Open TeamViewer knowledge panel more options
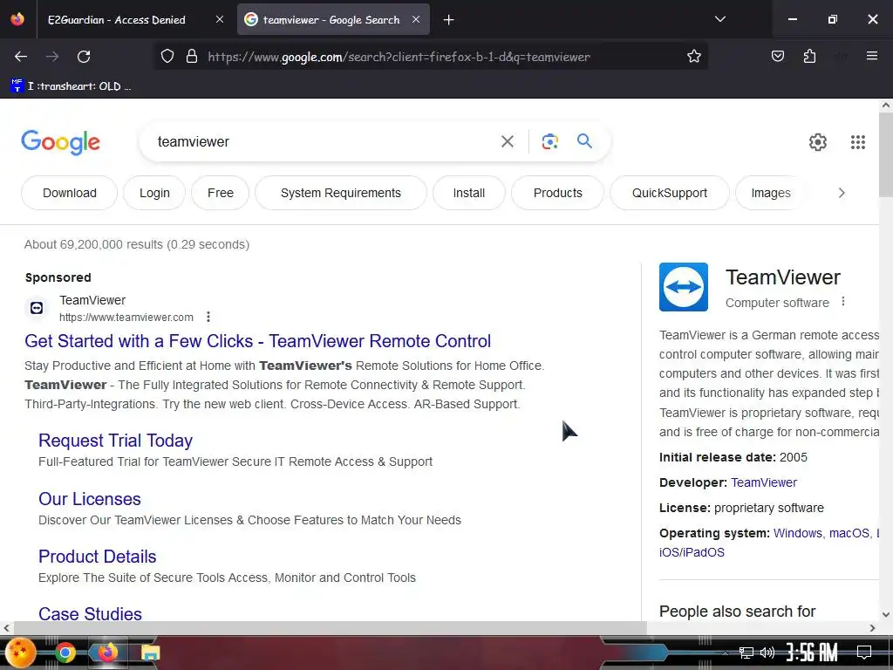This screenshot has width=893, height=670. pos(843,302)
